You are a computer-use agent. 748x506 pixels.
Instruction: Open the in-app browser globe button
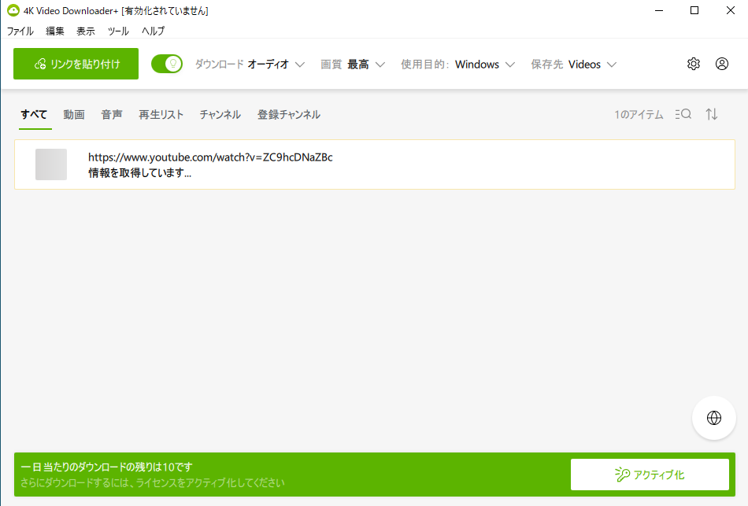pyautogui.click(x=713, y=418)
